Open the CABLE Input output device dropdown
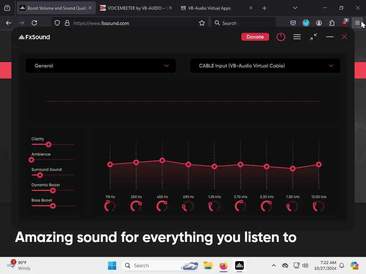The height and width of the screenshot is (274, 366). tap(265, 66)
